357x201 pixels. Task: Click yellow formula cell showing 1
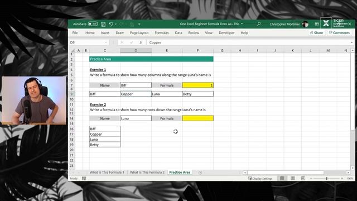click(197, 85)
